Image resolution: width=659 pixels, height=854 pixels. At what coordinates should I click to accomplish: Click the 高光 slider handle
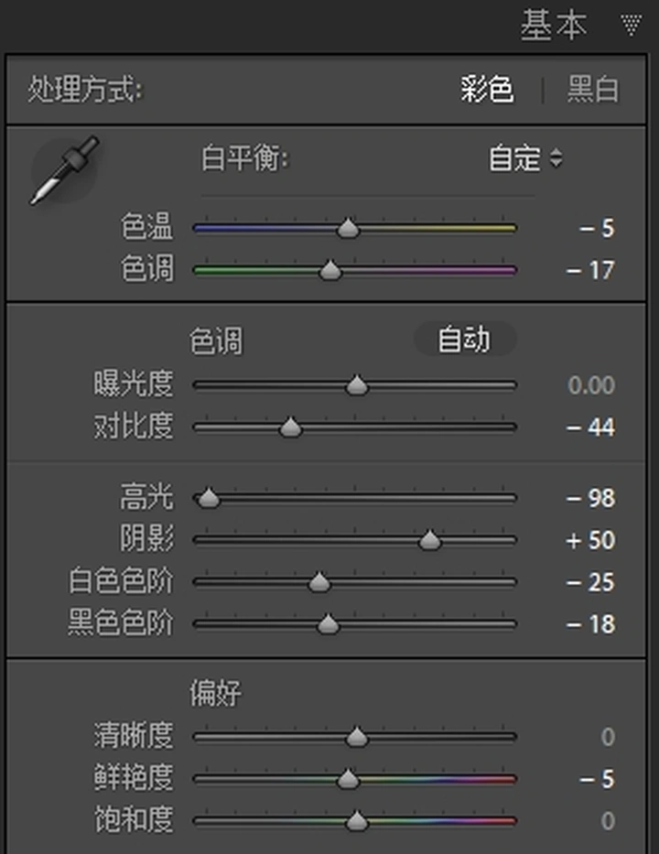(x=208, y=497)
